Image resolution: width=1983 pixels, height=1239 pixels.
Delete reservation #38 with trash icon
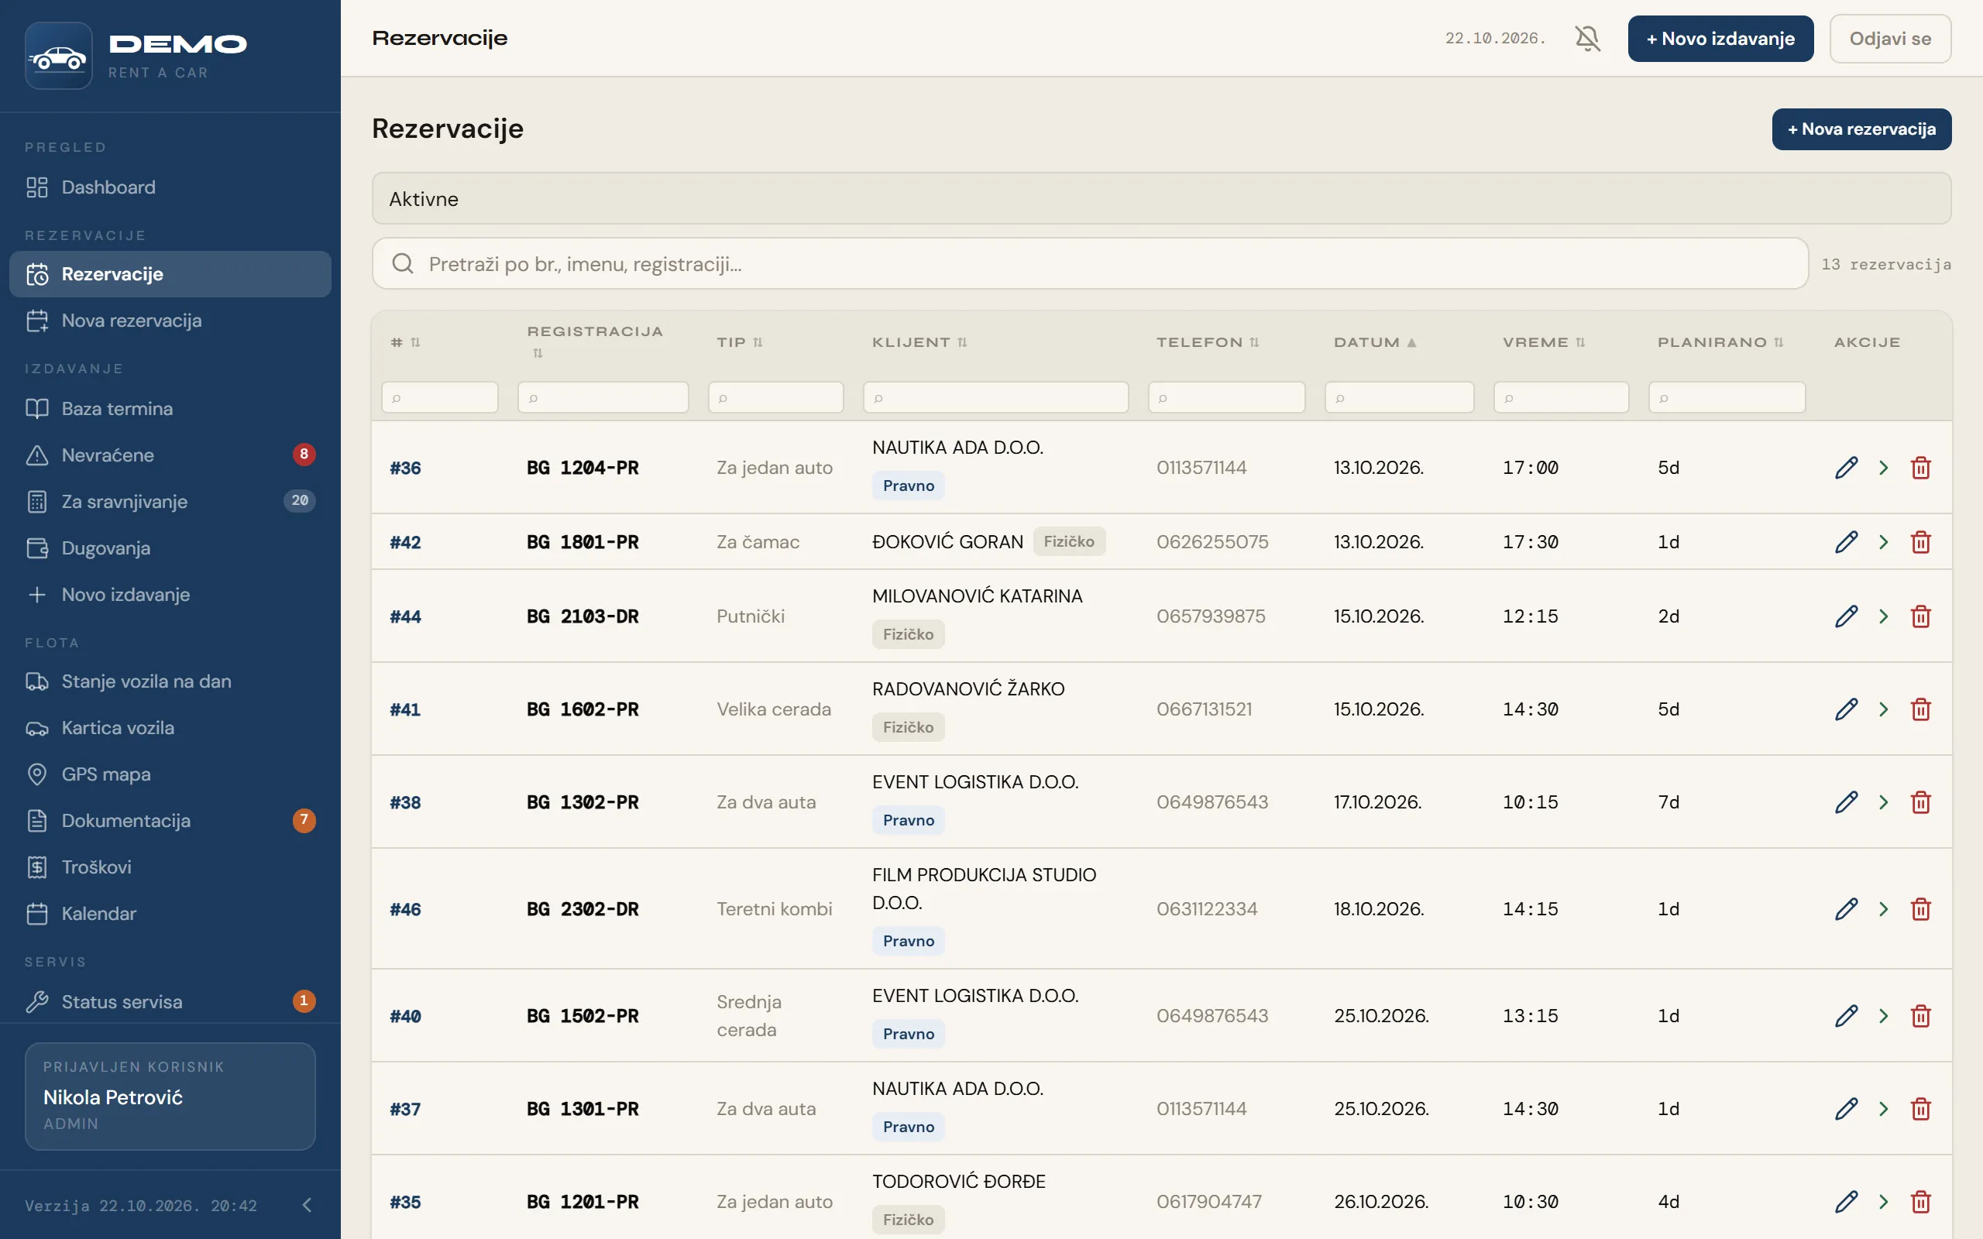point(1921,802)
